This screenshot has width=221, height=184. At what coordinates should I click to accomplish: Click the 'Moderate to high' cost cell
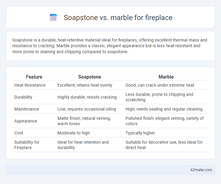click(73, 133)
